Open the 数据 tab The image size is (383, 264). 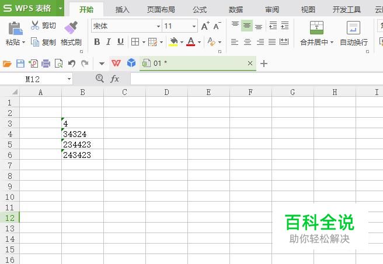pyautogui.click(x=236, y=9)
